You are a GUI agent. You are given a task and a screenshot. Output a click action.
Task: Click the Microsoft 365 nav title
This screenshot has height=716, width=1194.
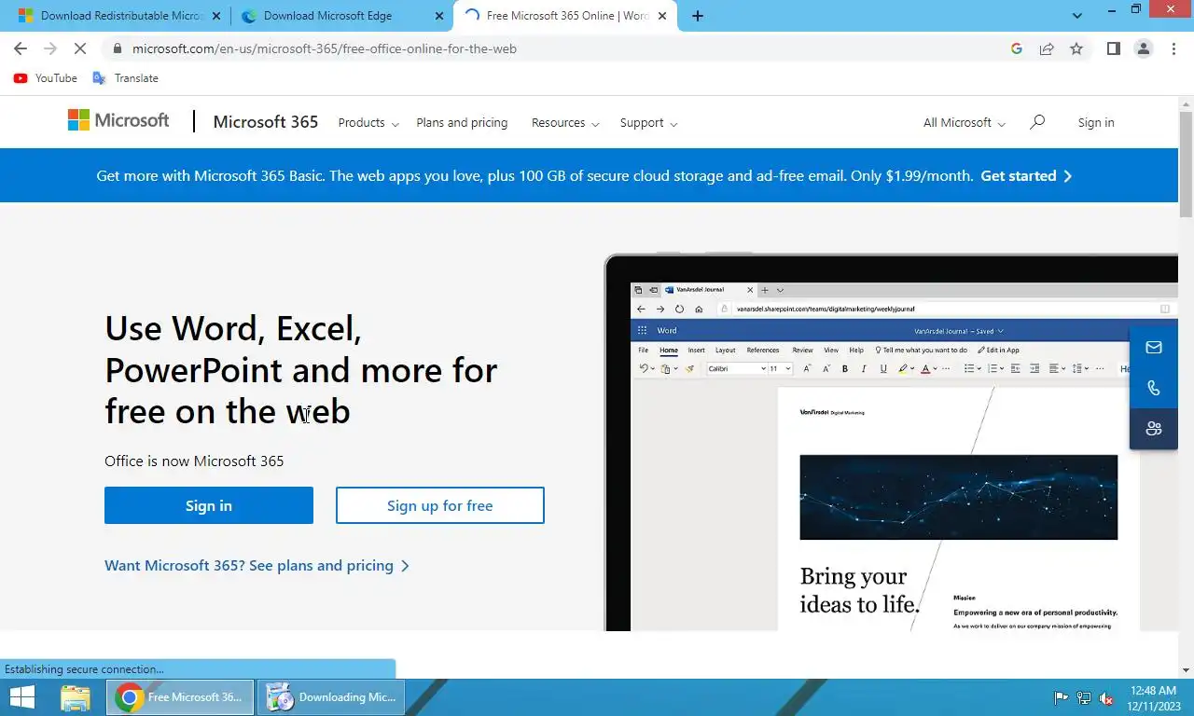pyautogui.click(x=266, y=122)
